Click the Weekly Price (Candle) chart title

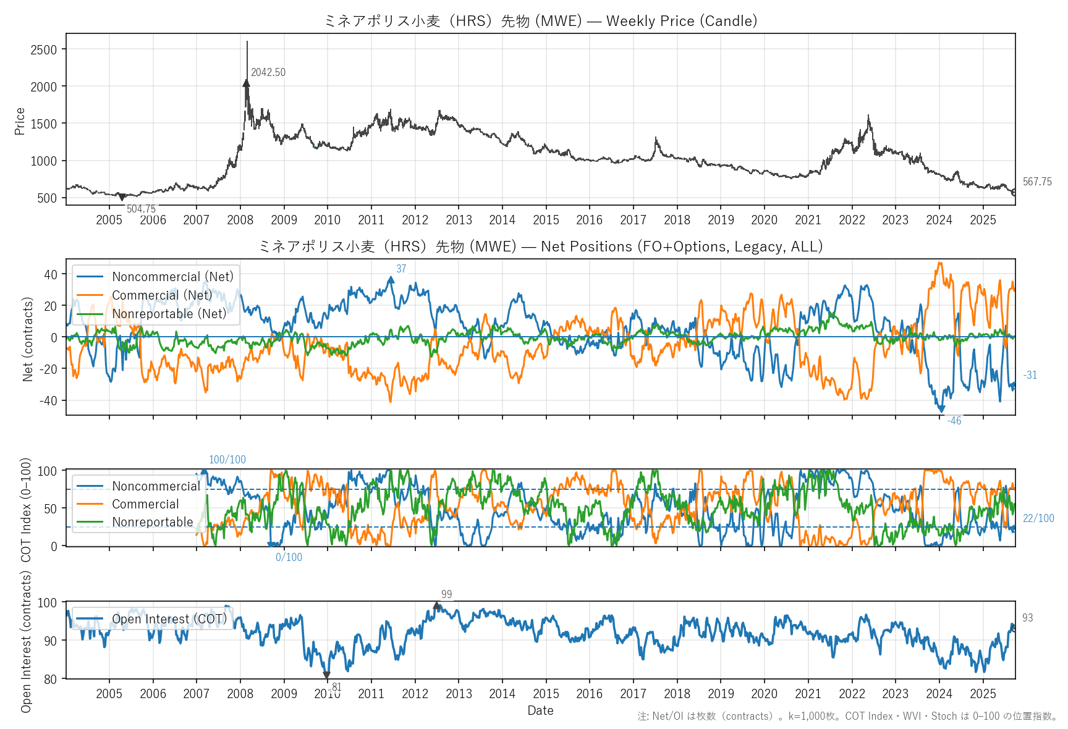(x=540, y=21)
